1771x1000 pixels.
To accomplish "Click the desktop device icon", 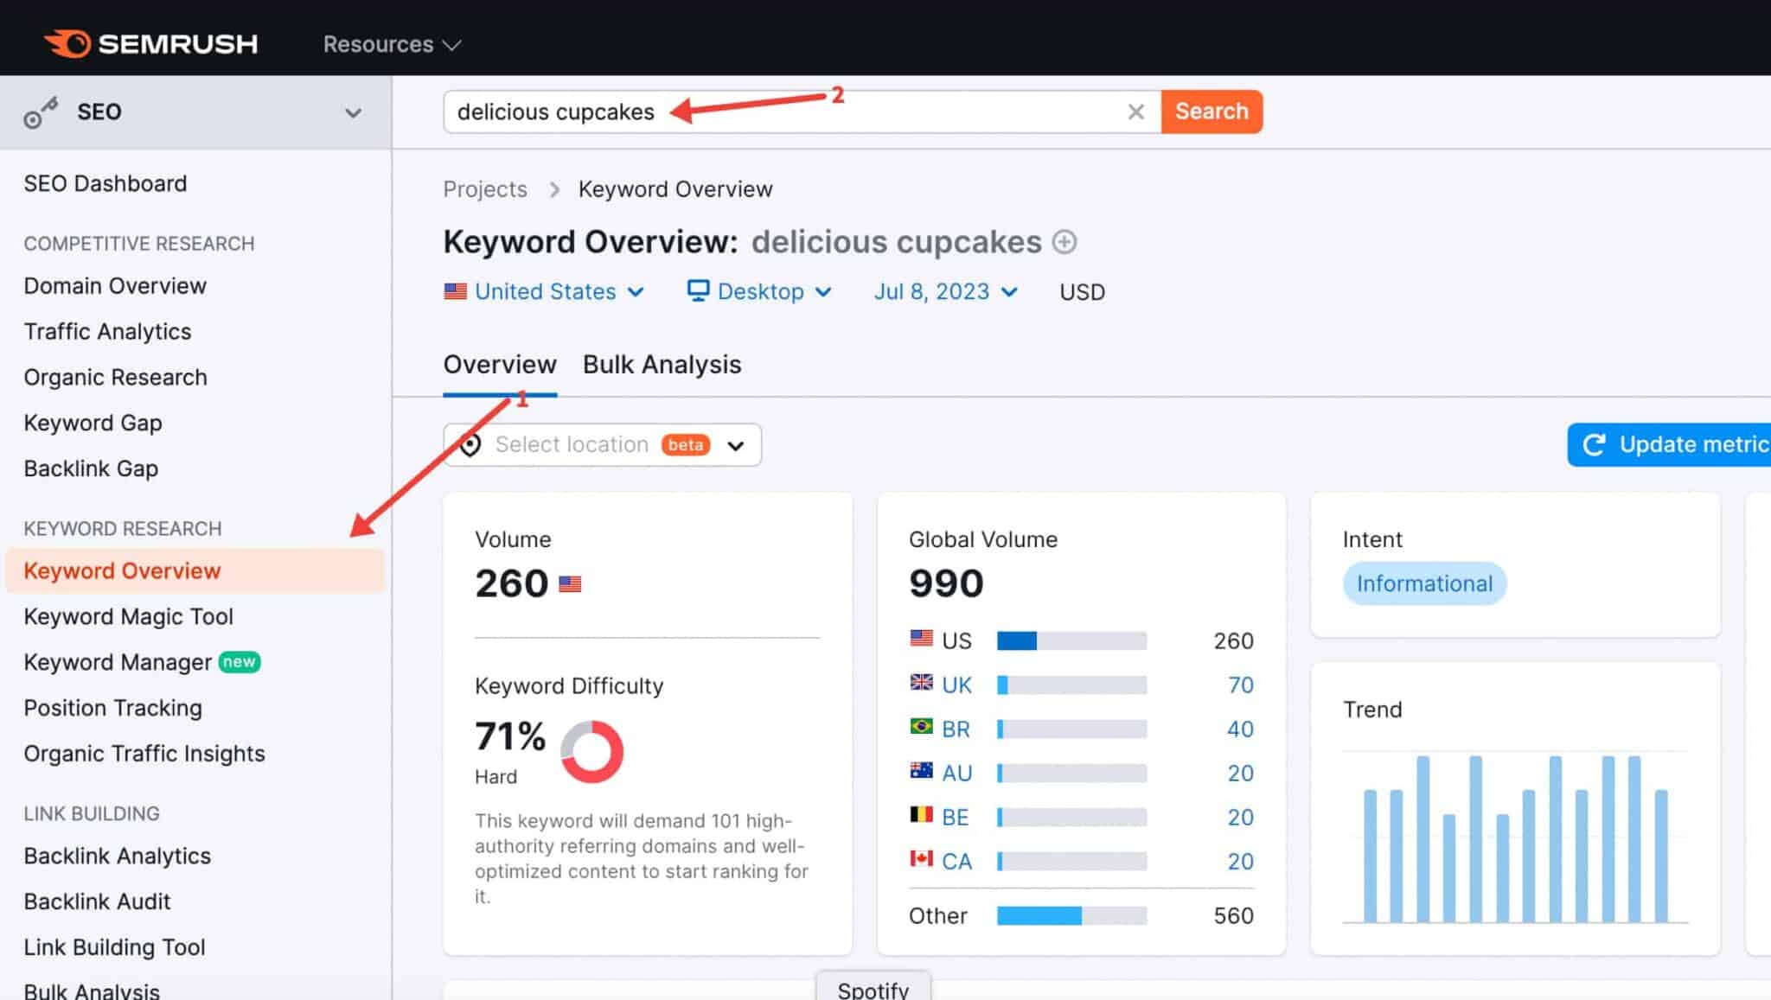I will click(697, 291).
